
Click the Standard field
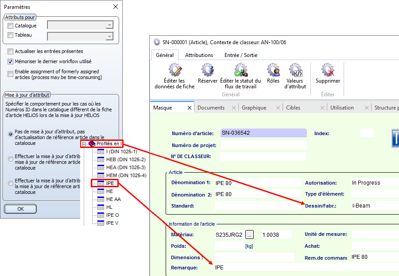(x=258, y=205)
